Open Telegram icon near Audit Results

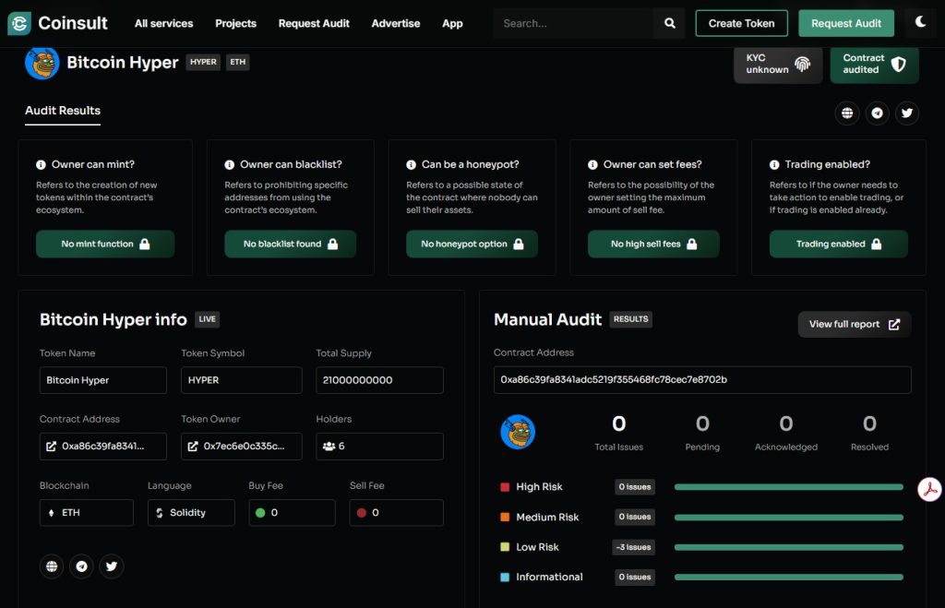[x=877, y=113]
